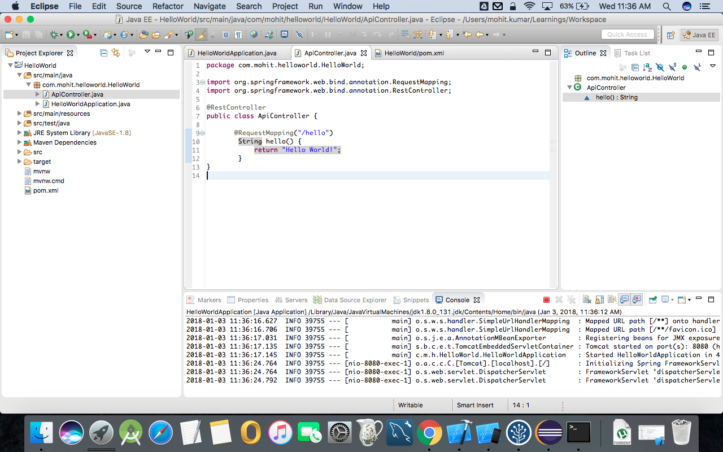The height and width of the screenshot is (452, 723).
Task: Click the Save icon in the toolbar
Action: click(x=27, y=35)
